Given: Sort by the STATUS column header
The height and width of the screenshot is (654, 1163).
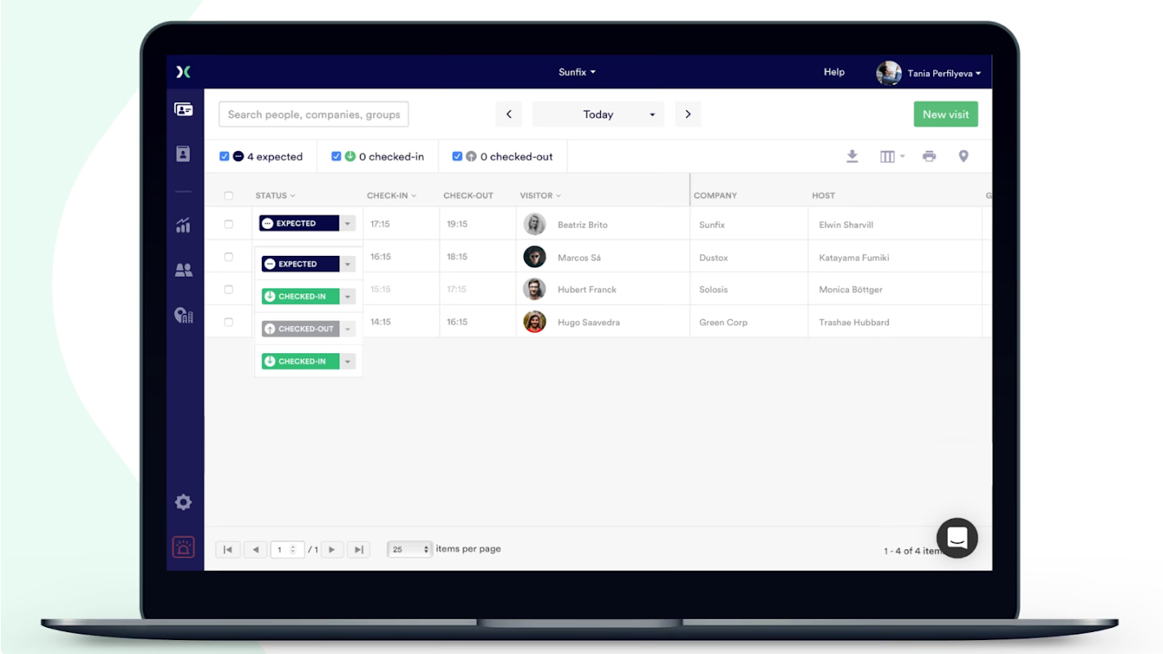Looking at the screenshot, I should point(275,195).
